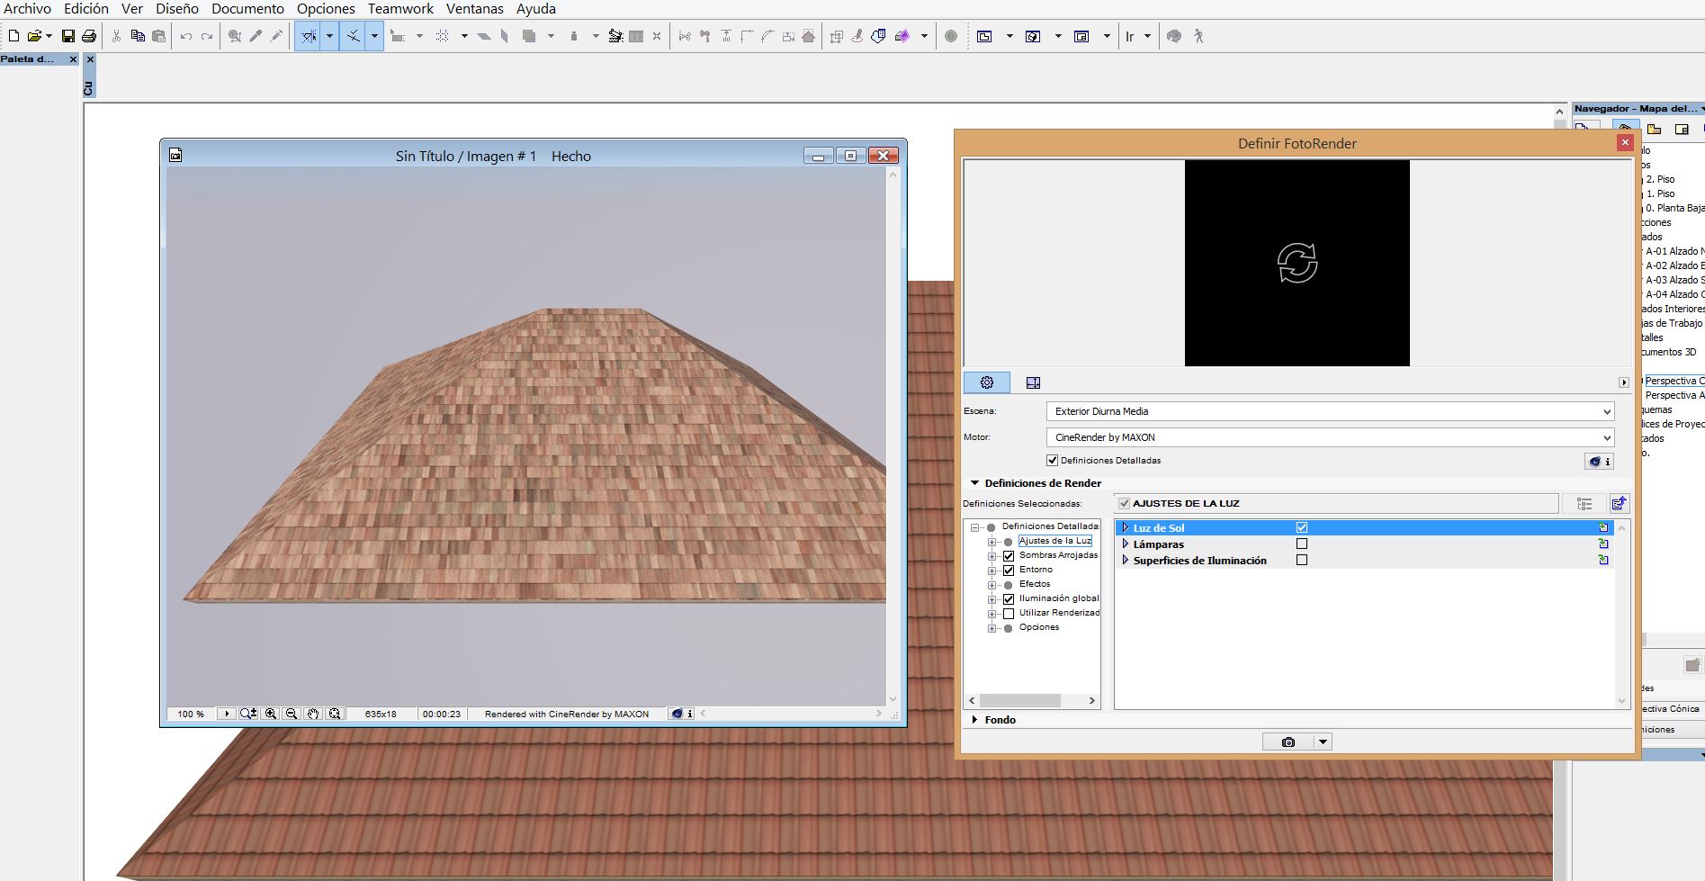Enable the Lámparas checkbox
The height and width of the screenshot is (881, 1705).
[1301, 544]
